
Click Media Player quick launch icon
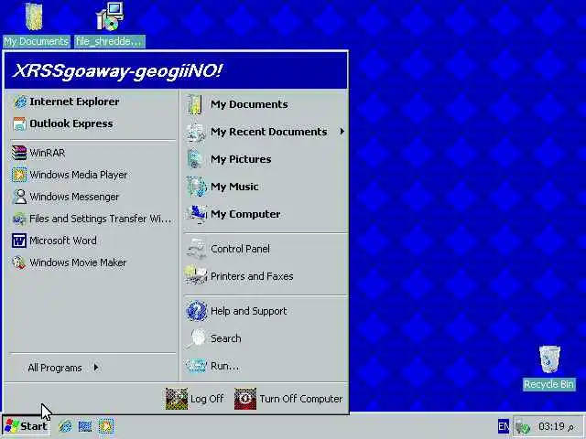point(106,426)
